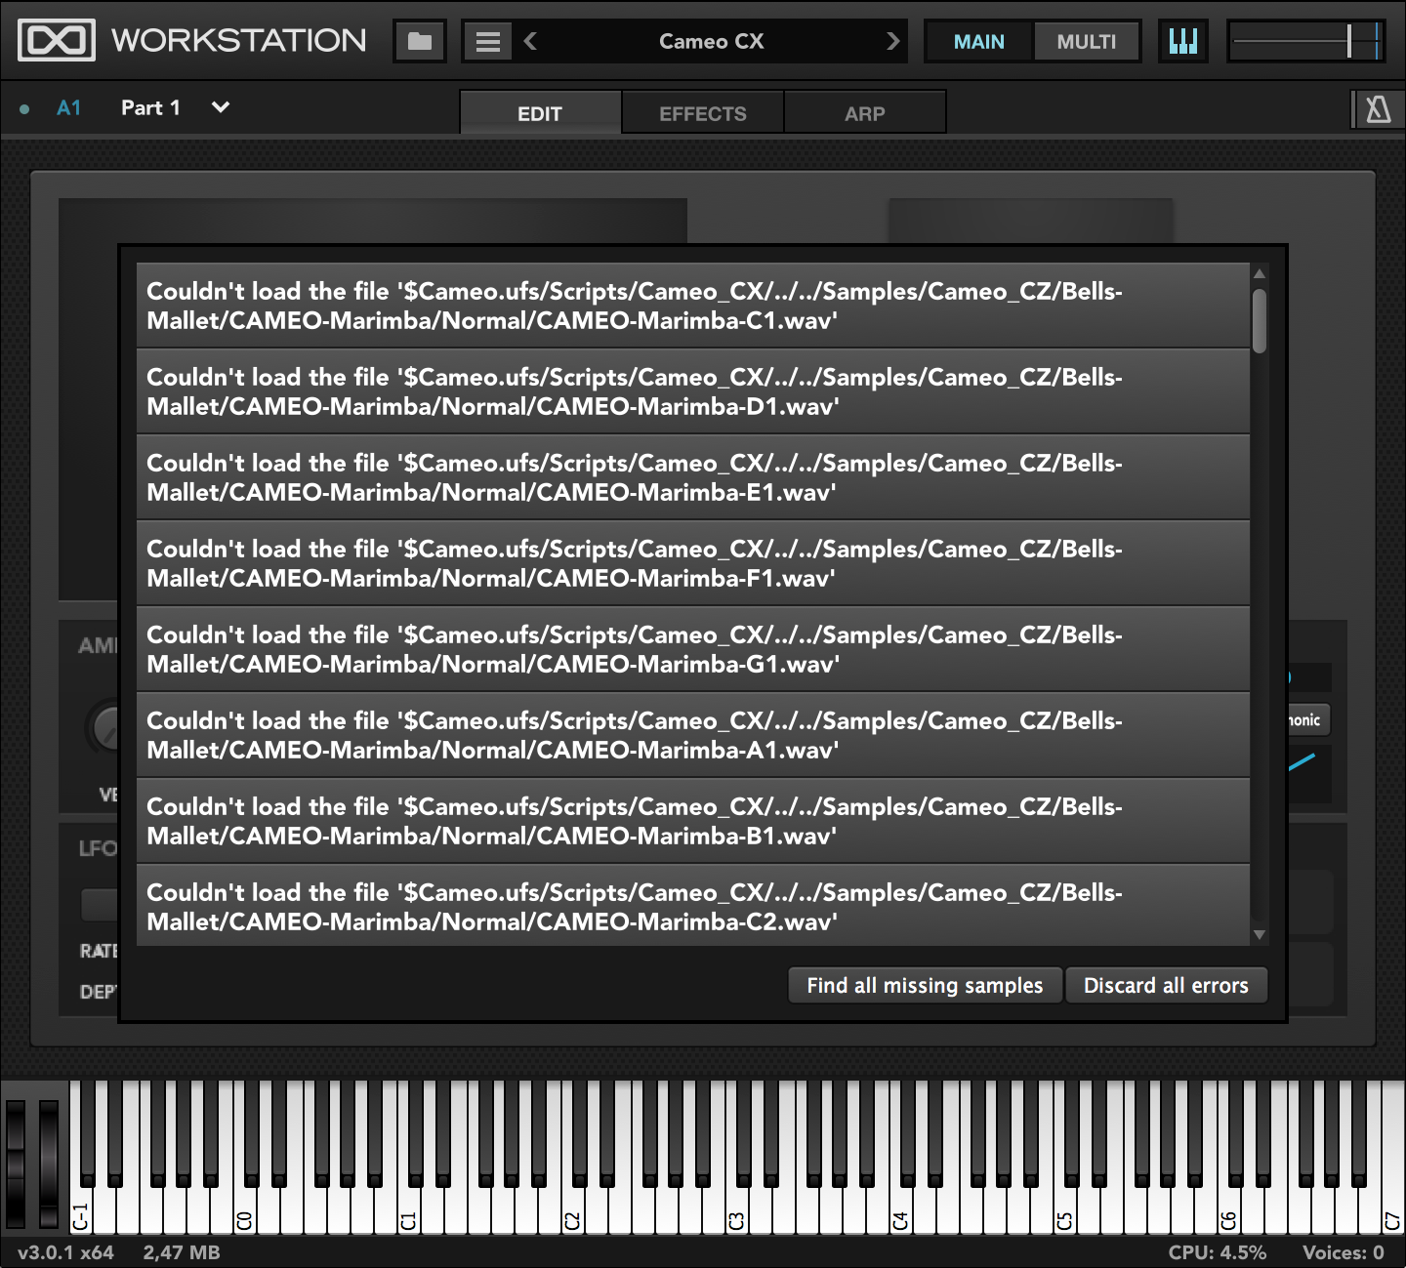The image size is (1406, 1268).
Task: Go to previous preset with left arrow
Action: point(530,41)
